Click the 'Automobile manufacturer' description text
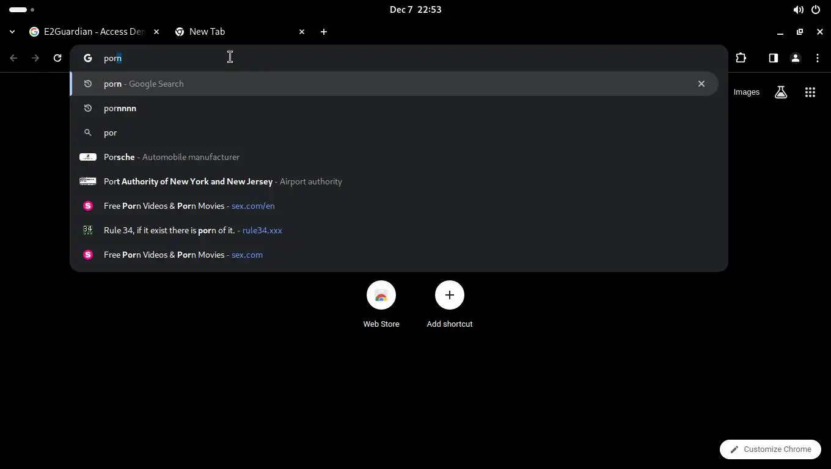 pos(191,157)
